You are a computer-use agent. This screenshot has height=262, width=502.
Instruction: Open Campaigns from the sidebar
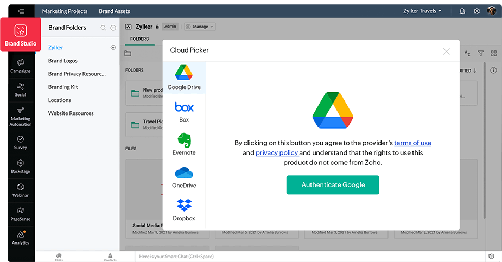21,66
